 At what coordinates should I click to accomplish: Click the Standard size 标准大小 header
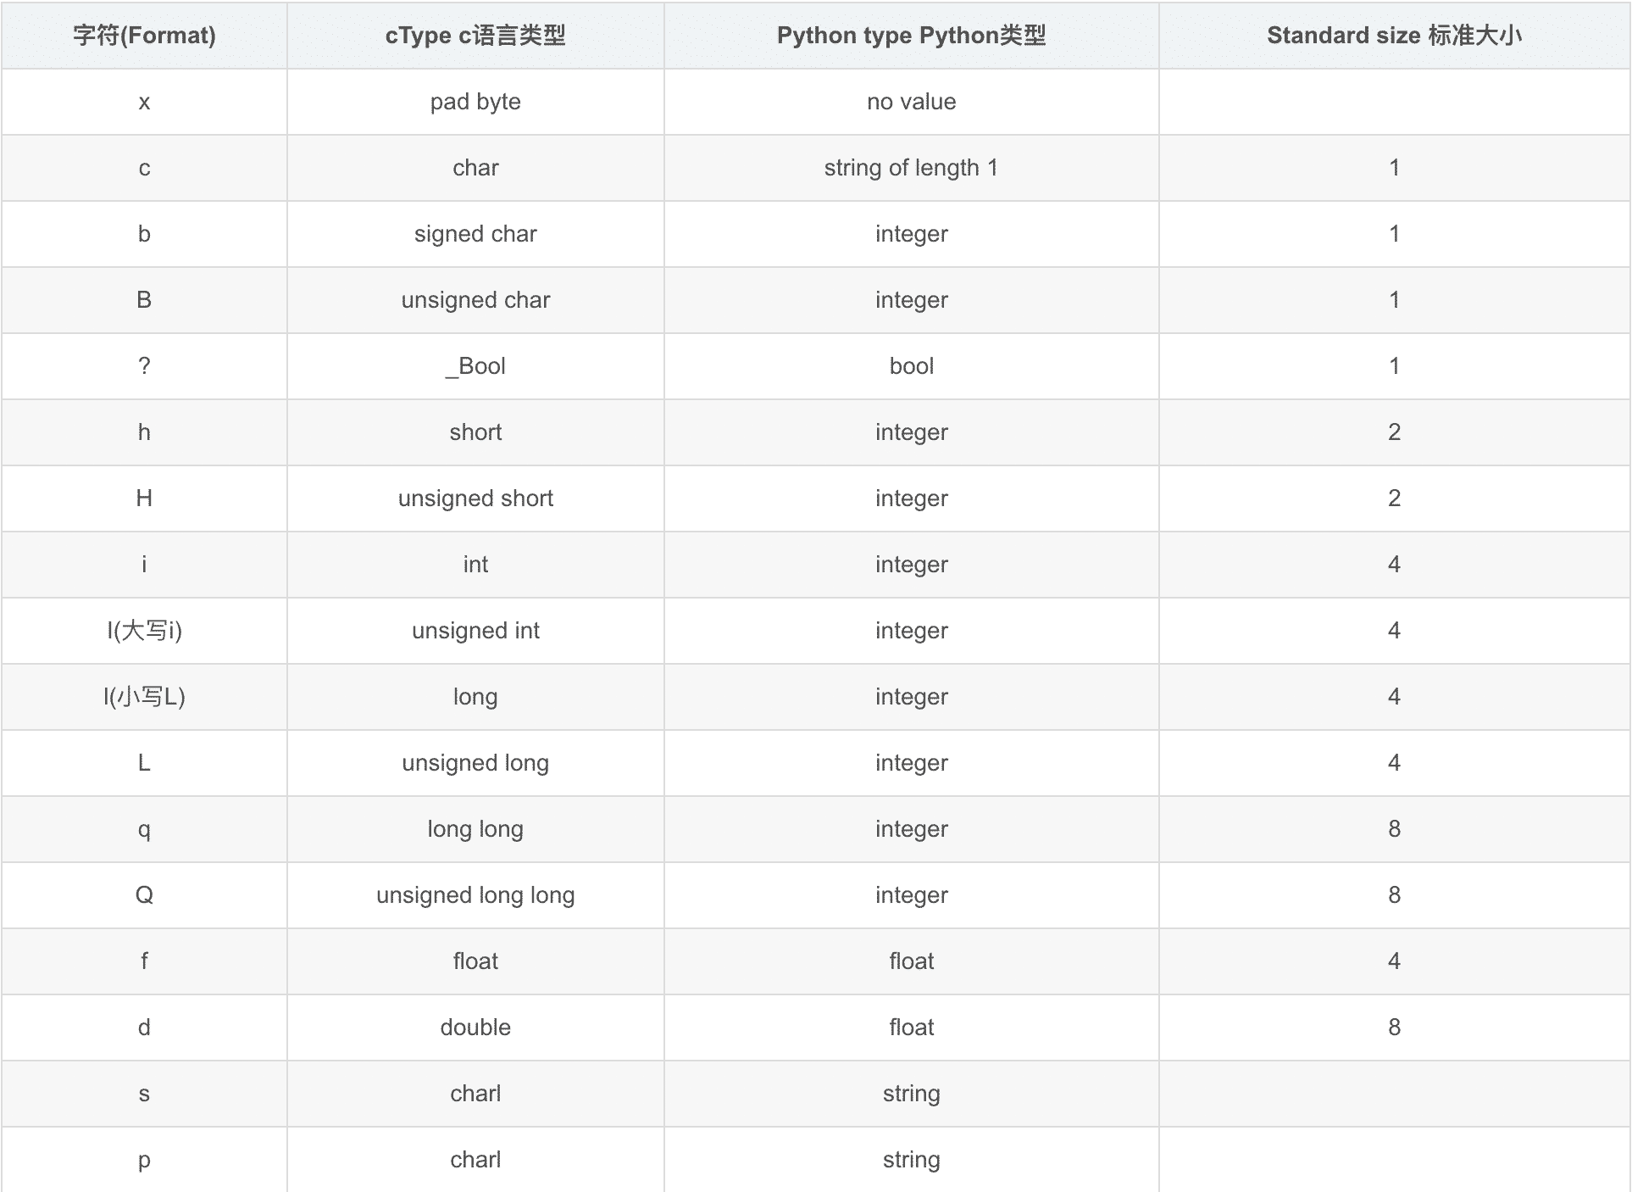click(1394, 36)
